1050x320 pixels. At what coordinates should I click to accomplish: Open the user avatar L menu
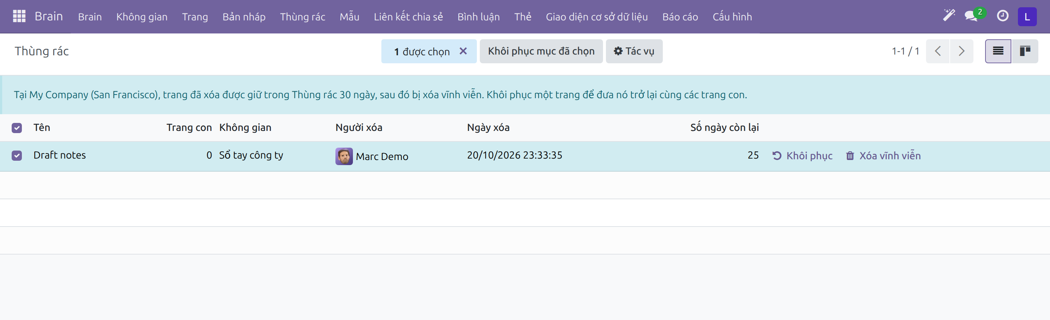1027,17
